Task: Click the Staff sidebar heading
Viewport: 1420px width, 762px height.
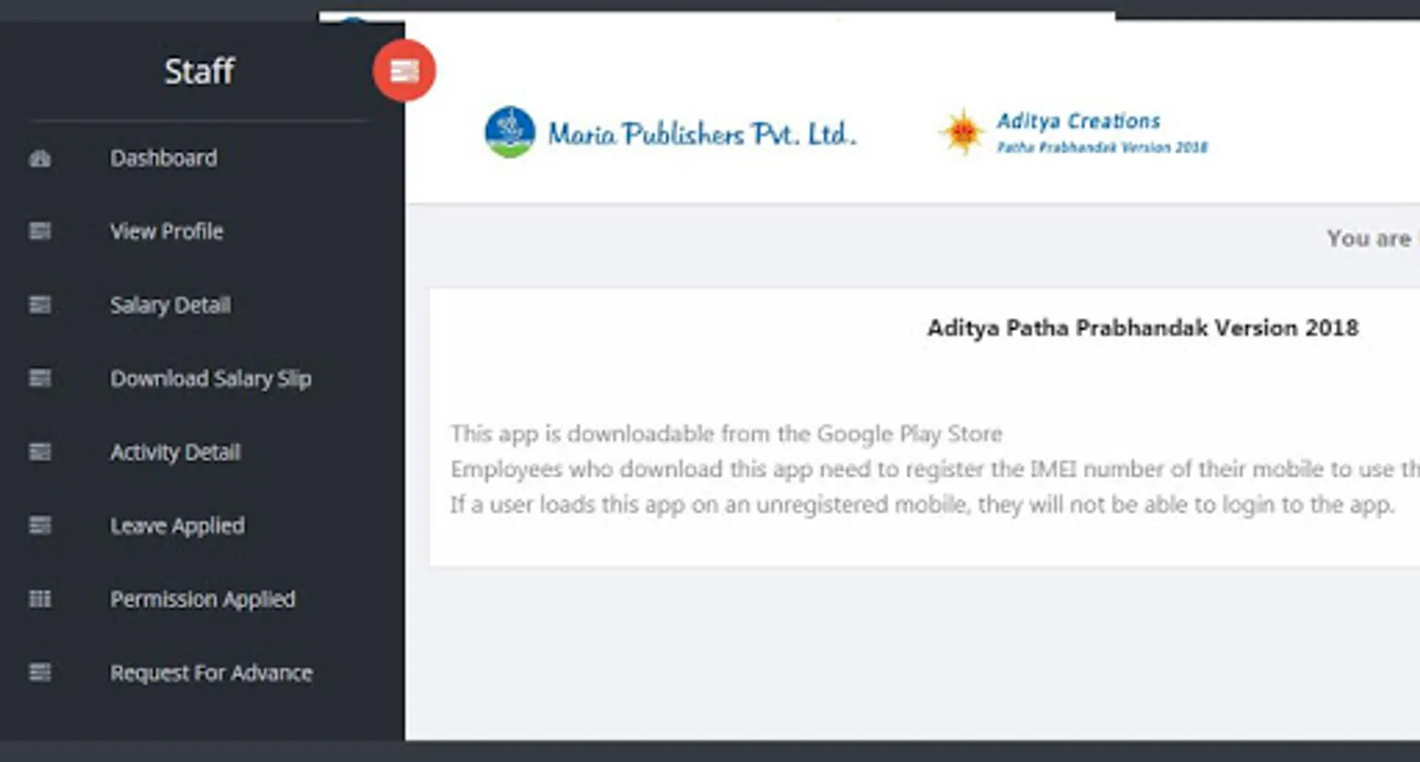Action: click(x=199, y=71)
